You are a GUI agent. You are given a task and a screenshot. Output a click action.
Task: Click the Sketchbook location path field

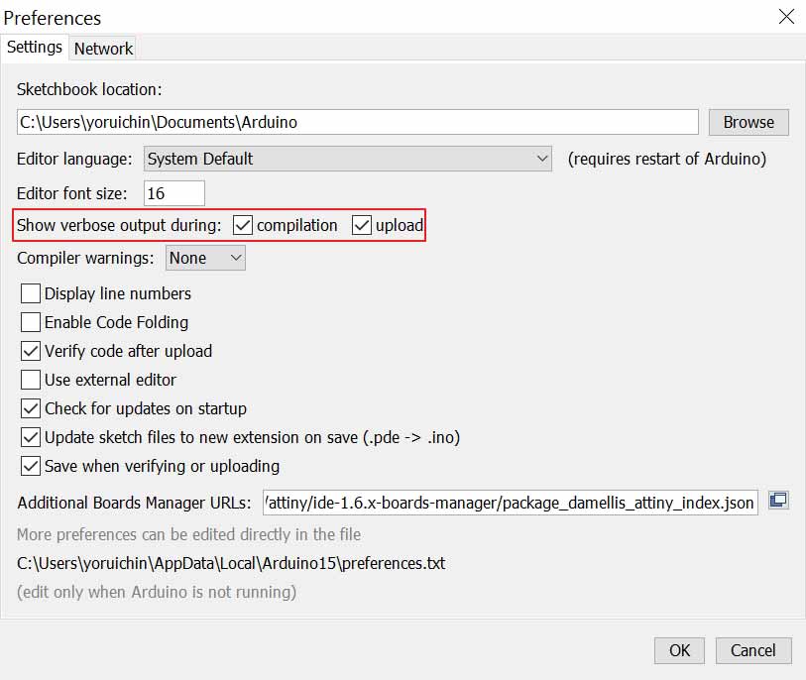click(357, 122)
